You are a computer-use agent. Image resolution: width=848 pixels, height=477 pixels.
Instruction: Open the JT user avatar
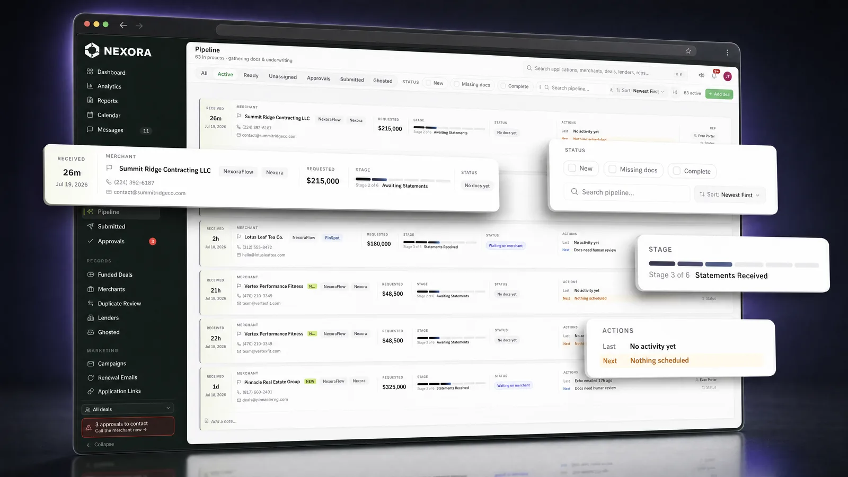[x=728, y=76]
